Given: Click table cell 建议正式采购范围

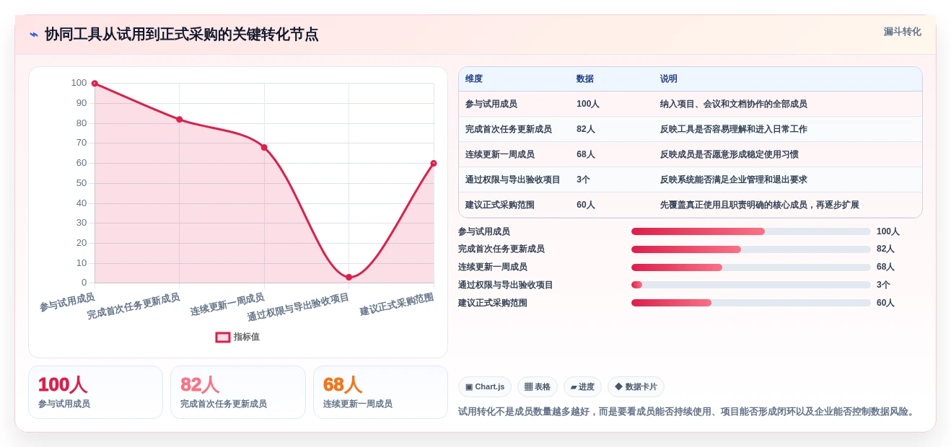Looking at the screenshot, I should point(500,205).
